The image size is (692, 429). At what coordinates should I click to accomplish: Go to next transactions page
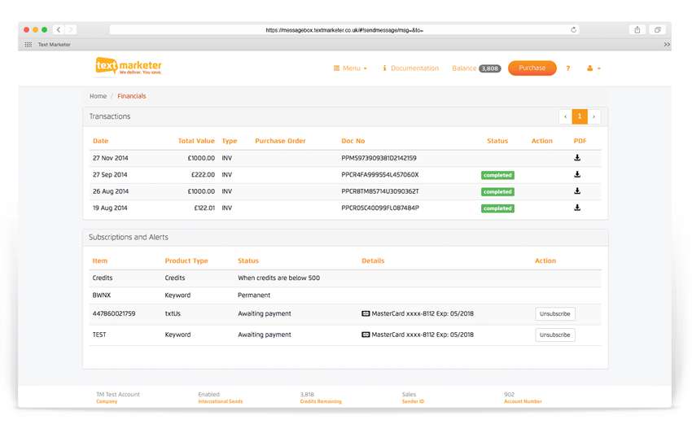pos(593,117)
